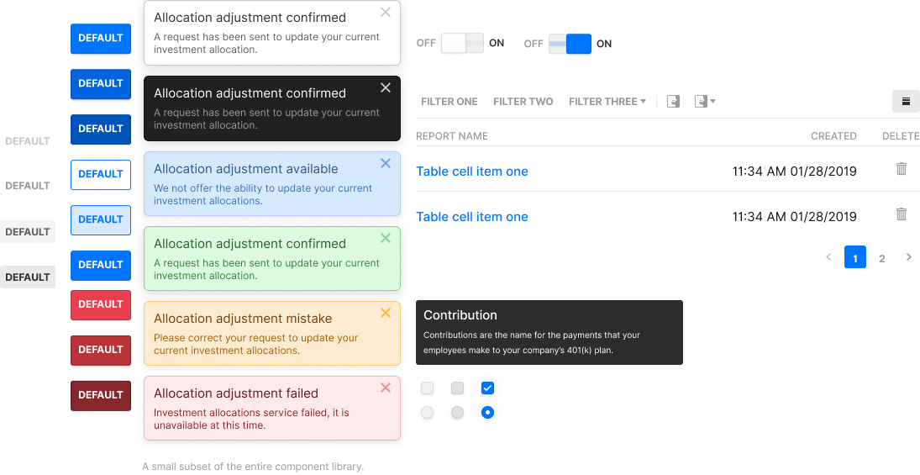The width and height of the screenshot is (920, 475).
Task: Click the document icon without a dropdown arrow
Action: (673, 102)
